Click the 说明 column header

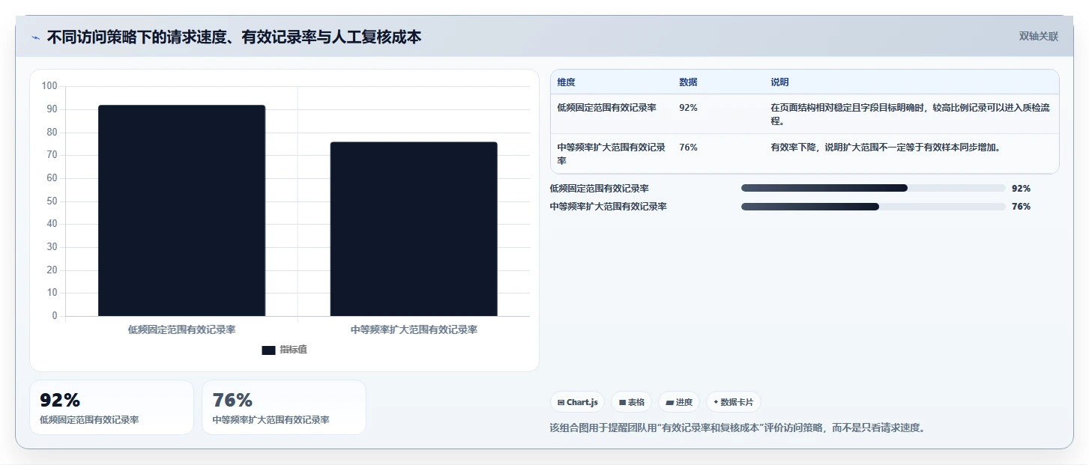pos(779,82)
